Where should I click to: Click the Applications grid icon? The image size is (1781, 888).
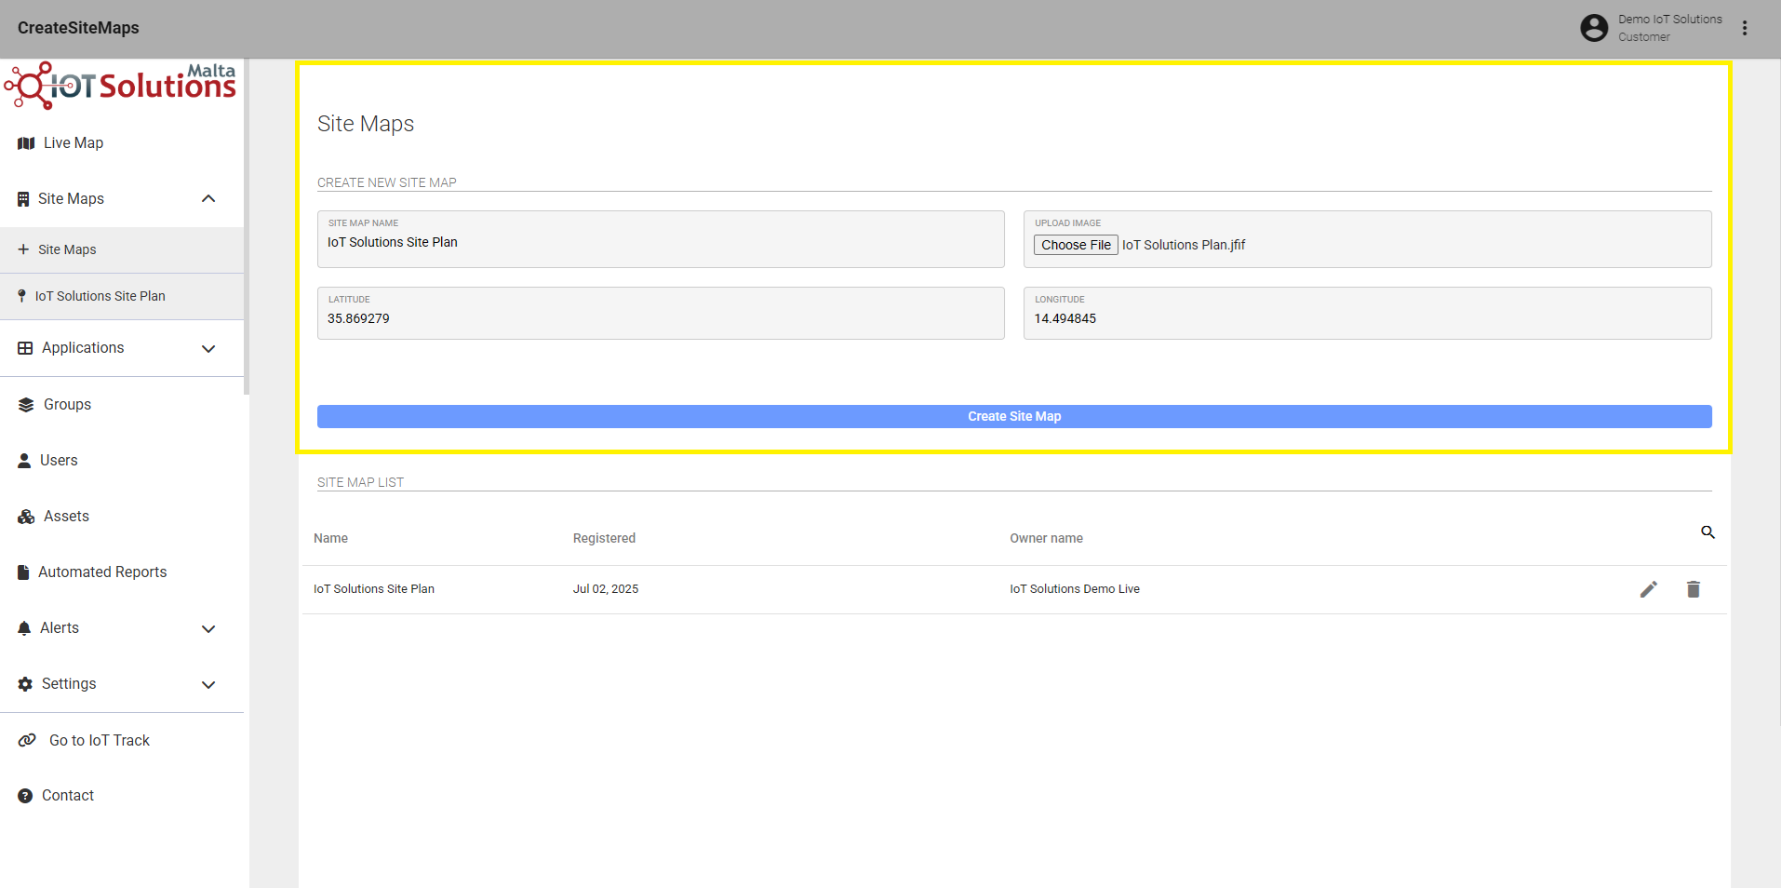tap(25, 348)
